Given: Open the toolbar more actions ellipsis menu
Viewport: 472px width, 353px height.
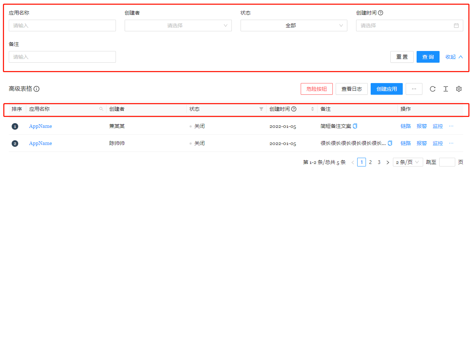Looking at the screenshot, I should (x=414, y=89).
